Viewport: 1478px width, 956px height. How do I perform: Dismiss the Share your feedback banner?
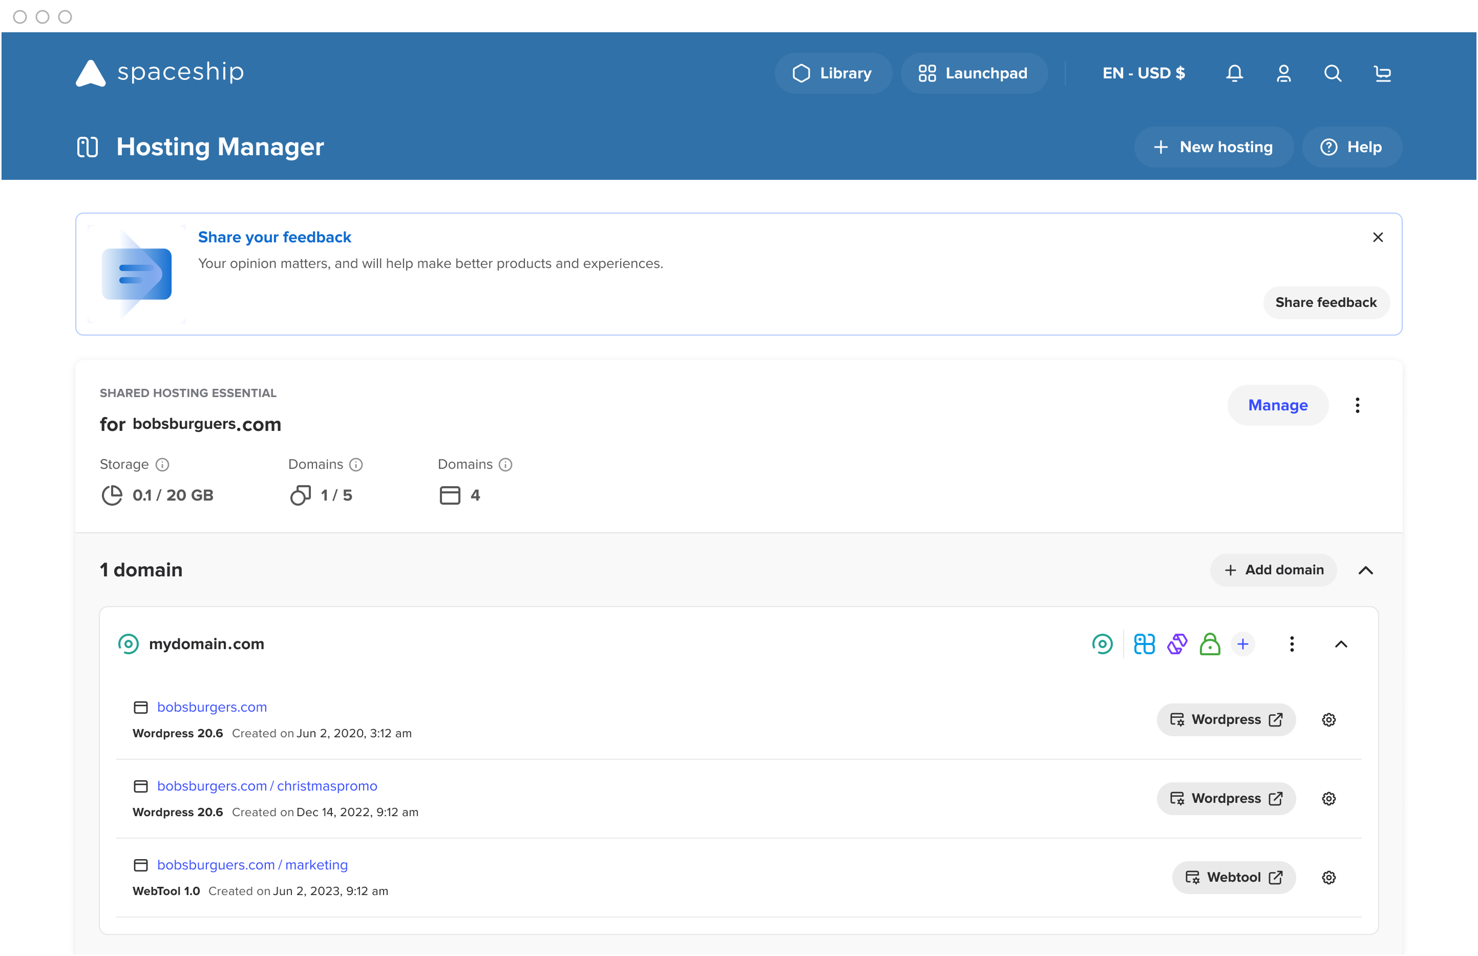coord(1378,237)
